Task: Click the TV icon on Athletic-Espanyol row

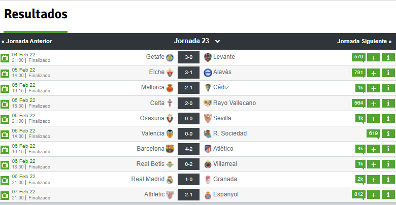Action: tap(5, 195)
